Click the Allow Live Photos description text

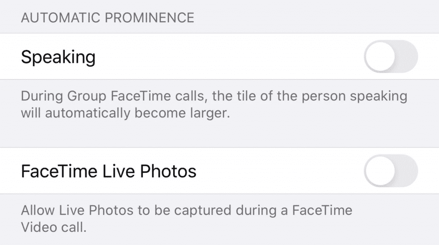(186, 218)
